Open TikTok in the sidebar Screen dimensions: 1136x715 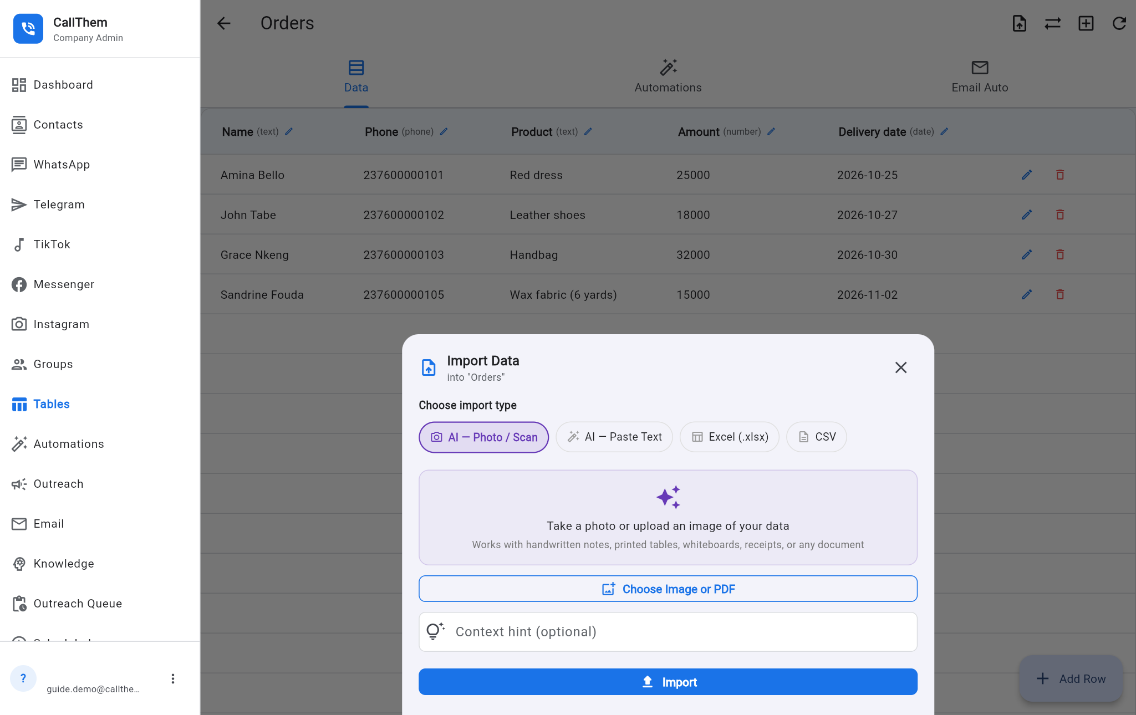tap(100, 244)
